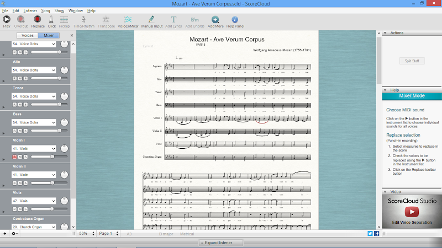This screenshot has width=442, height=248.
Task: Open the Listener menu
Action: click(30, 10)
